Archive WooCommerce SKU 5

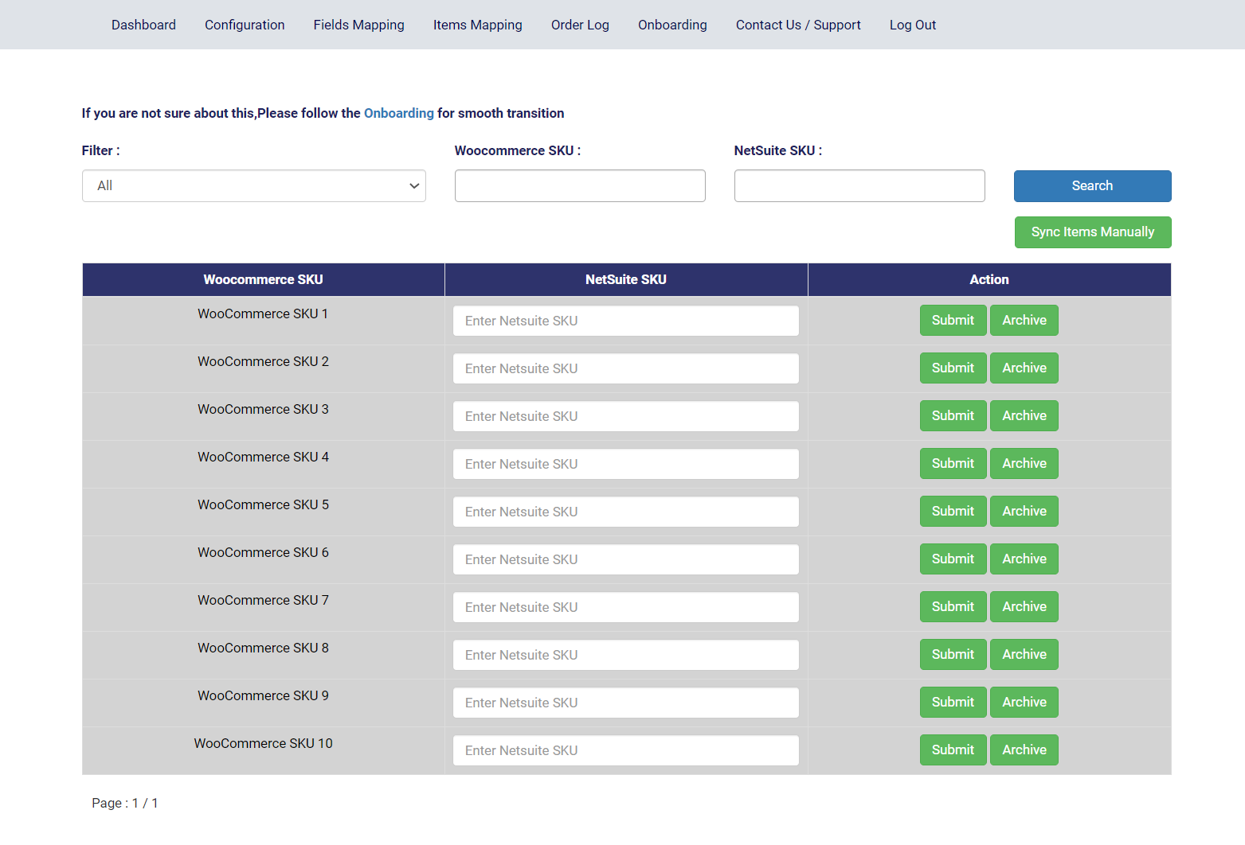point(1024,511)
